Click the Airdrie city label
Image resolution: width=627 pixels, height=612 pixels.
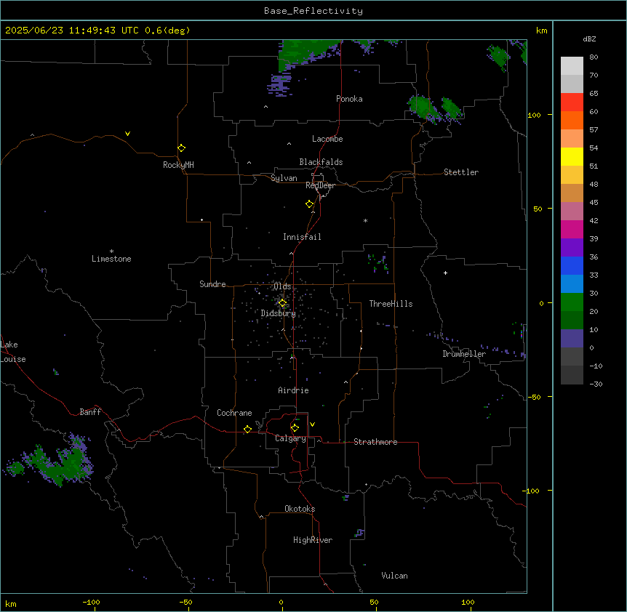[293, 390]
